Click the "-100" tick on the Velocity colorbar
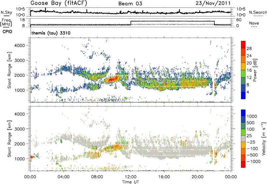 (x=252, y=148)
